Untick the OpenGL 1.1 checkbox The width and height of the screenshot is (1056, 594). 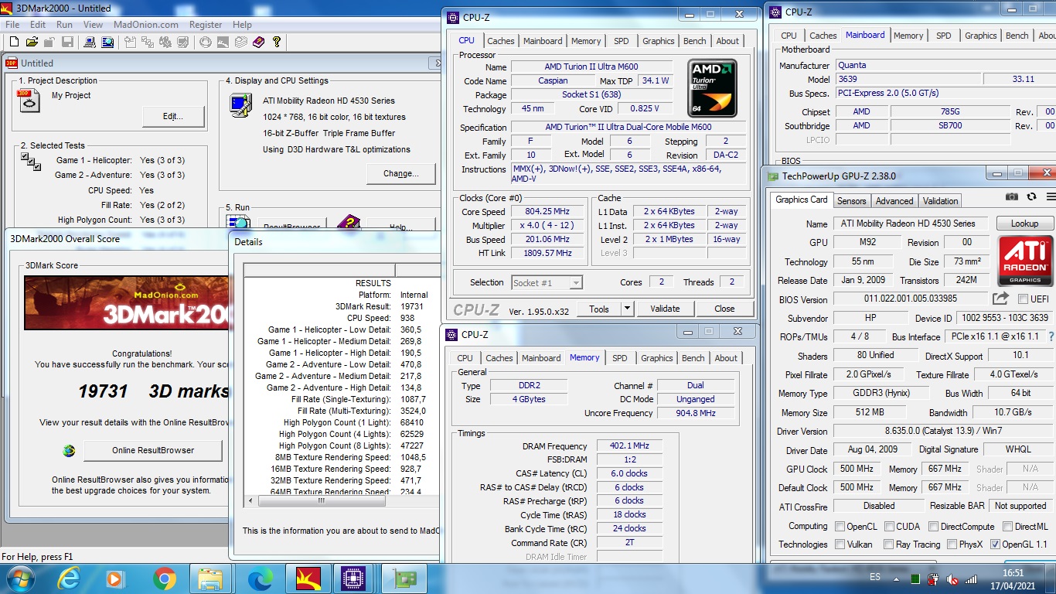[x=995, y=544]
